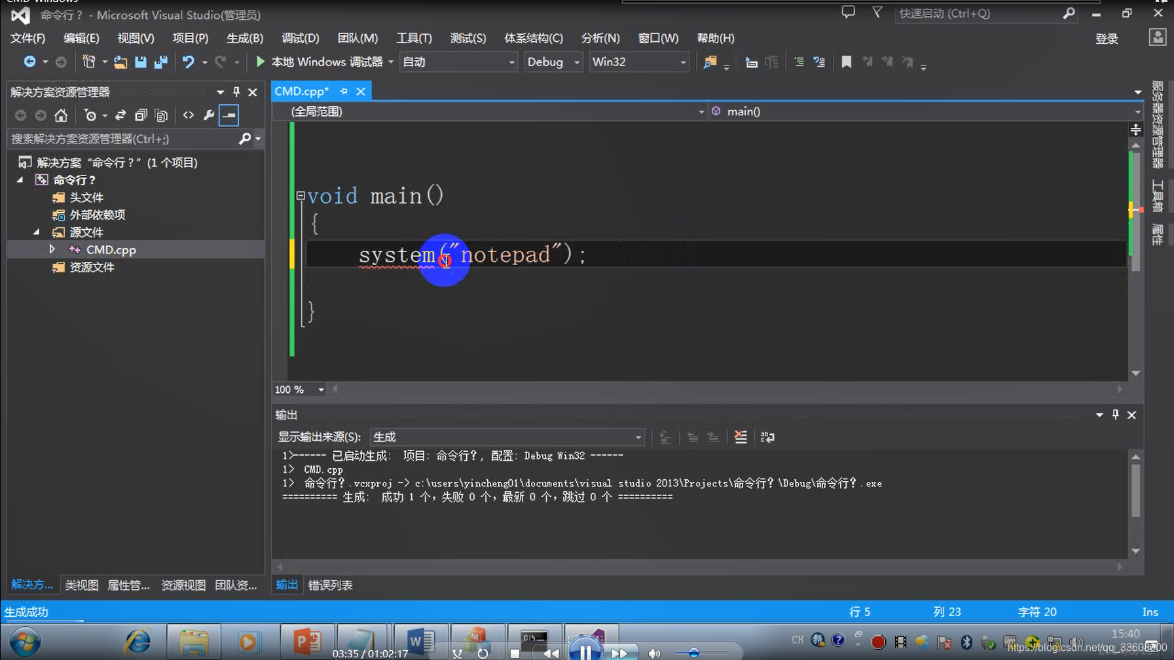
Task: Collapse all nodes in Solution Explorer
Action: tap(141, 115)
